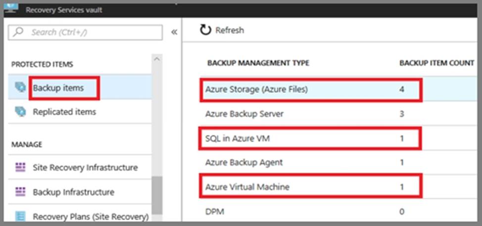
Task: Click the Manage section heading
Action: [x=27, y=144]
